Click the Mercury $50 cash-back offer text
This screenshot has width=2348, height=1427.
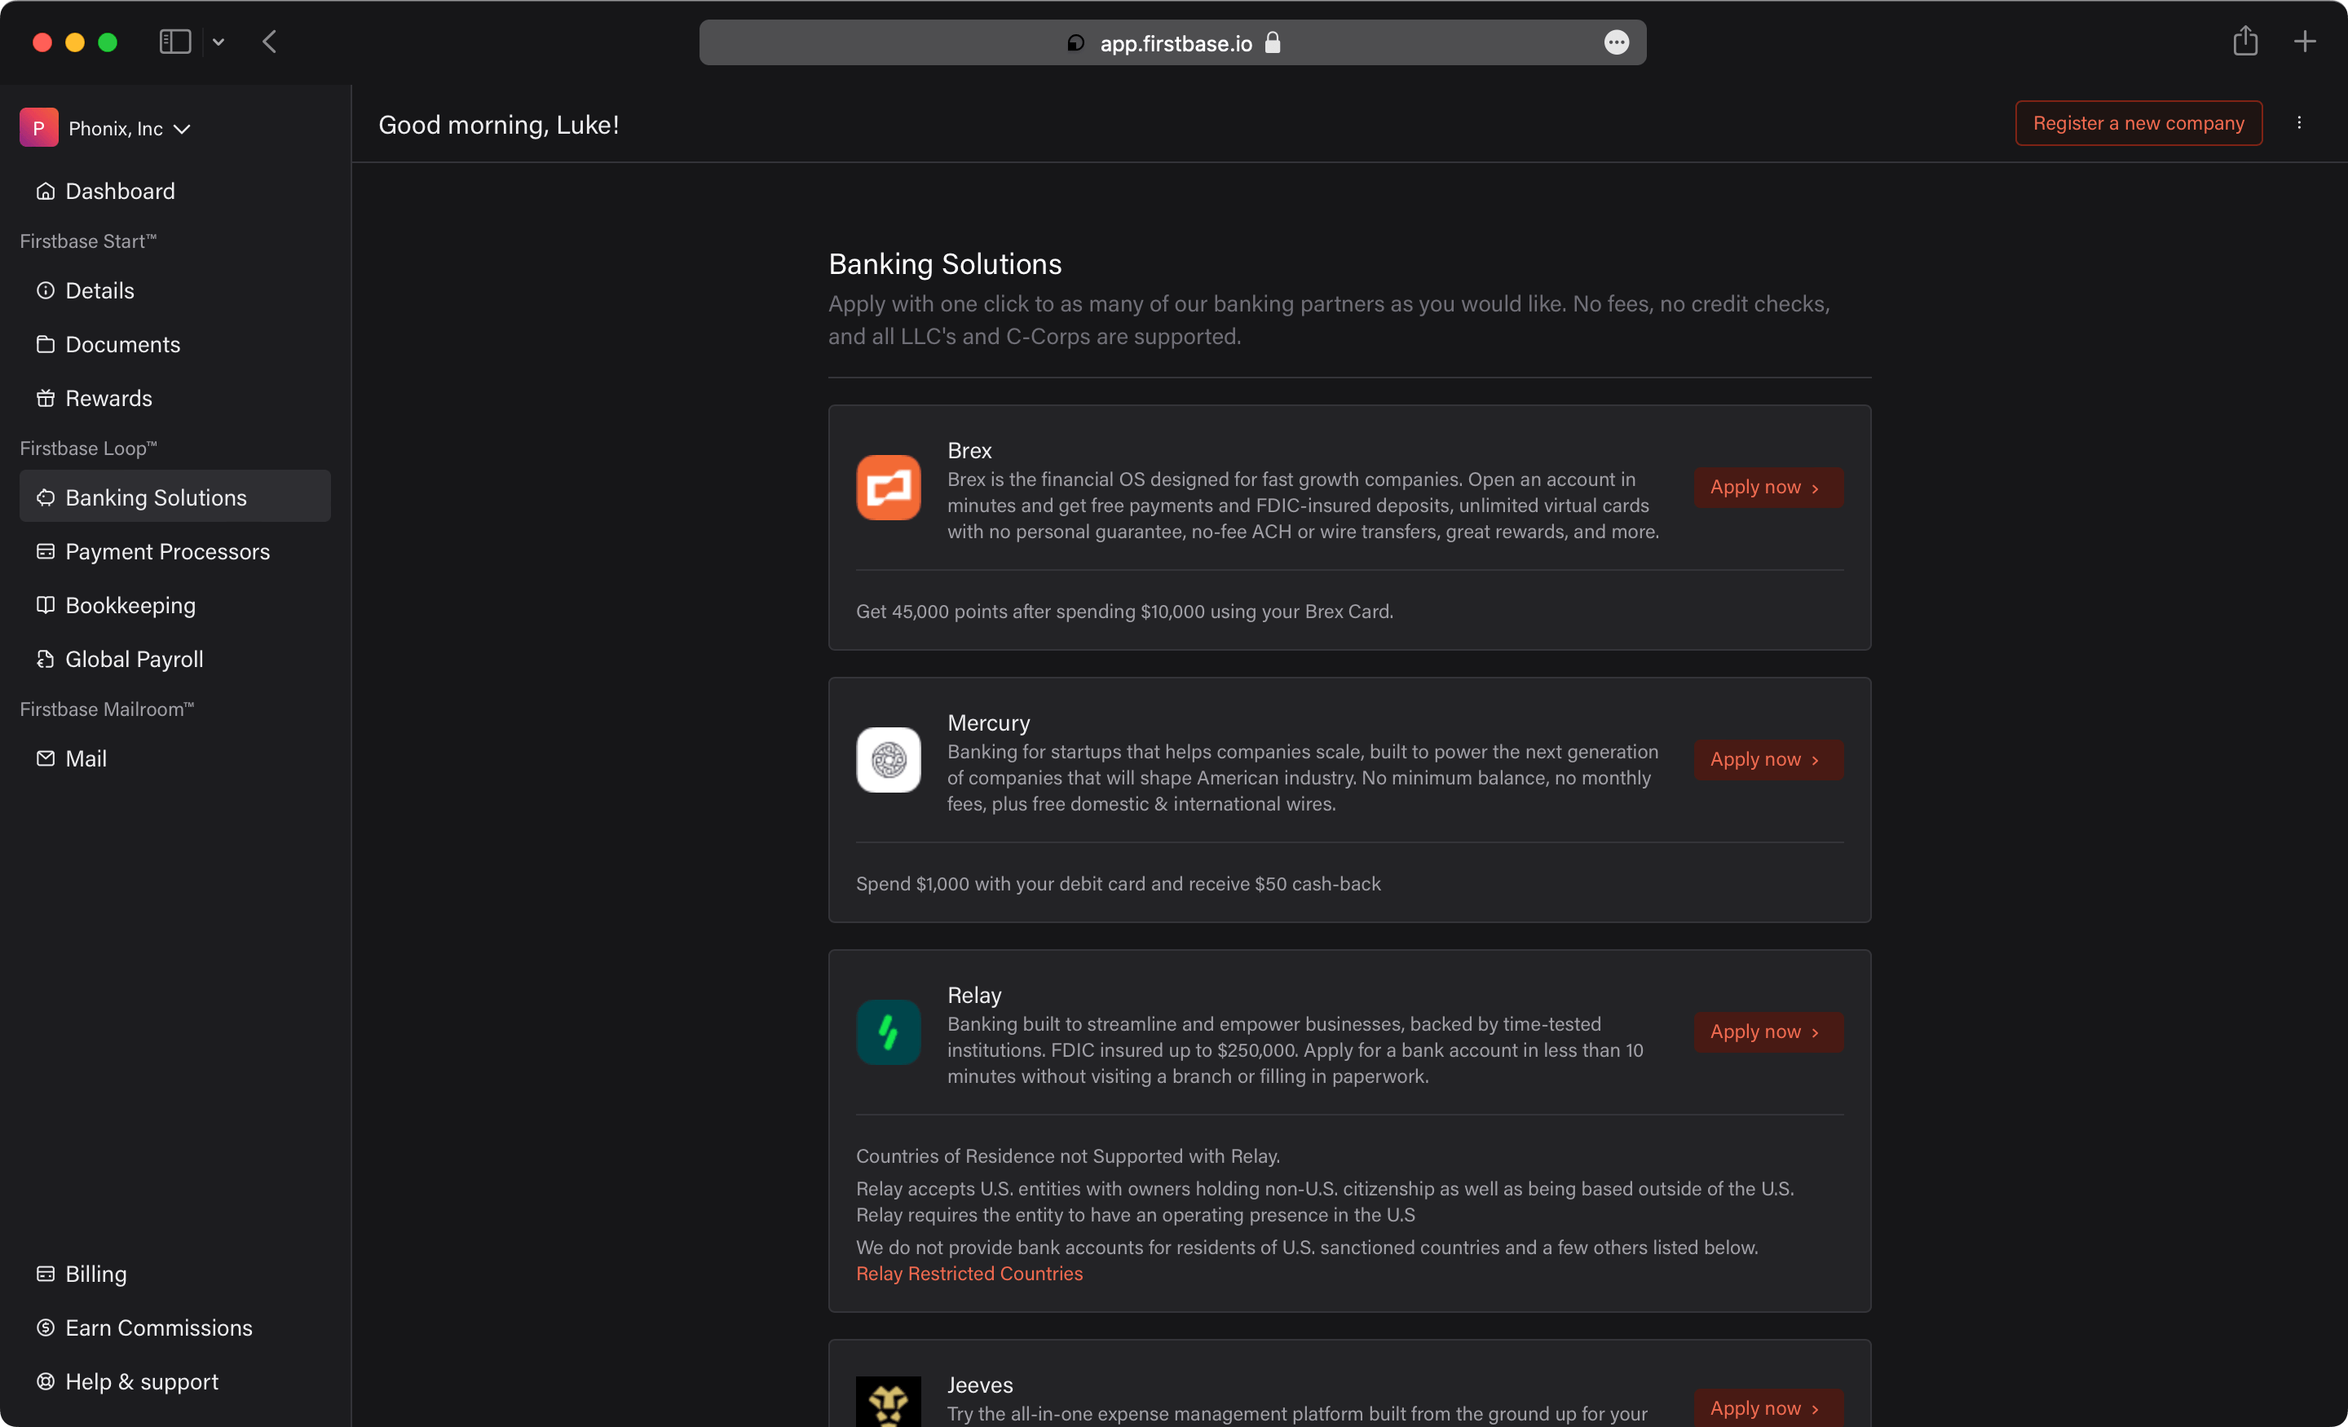click(1118, 884)
